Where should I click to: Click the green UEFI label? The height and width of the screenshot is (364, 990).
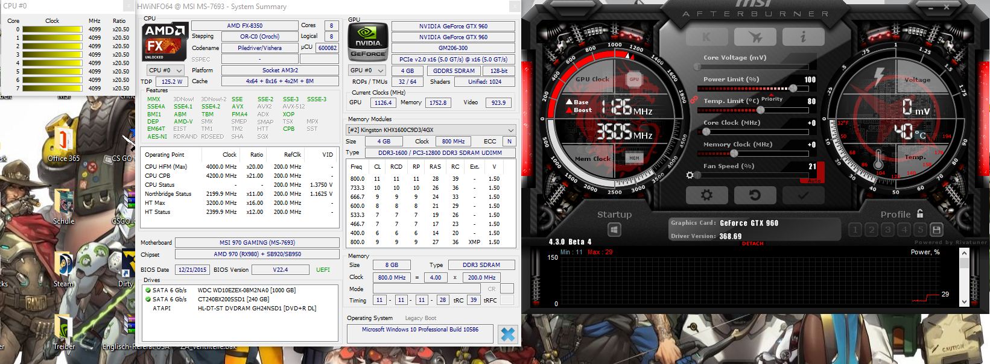(323, 270)
